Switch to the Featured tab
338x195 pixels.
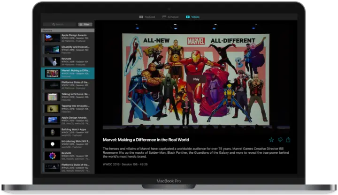click(147, 17)
